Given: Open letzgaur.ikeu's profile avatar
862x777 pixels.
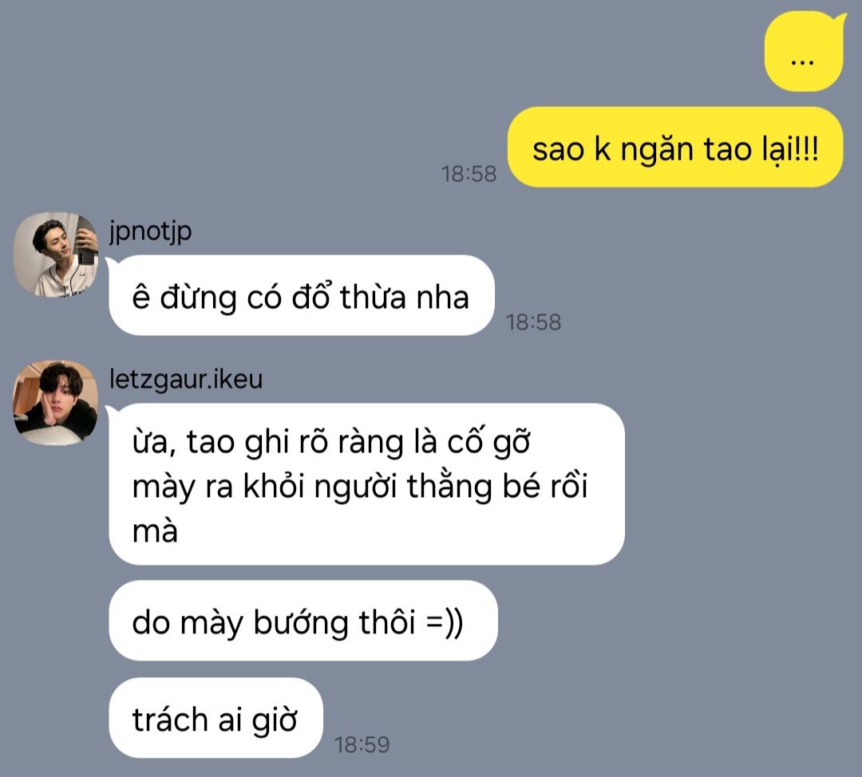Looking at the screenshot, I should click(56, 403).
